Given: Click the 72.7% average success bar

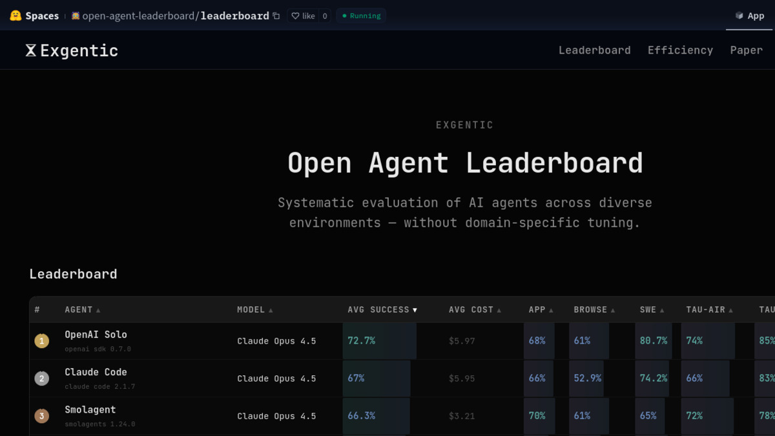Looking at the screenshot, I should point(380,340).
